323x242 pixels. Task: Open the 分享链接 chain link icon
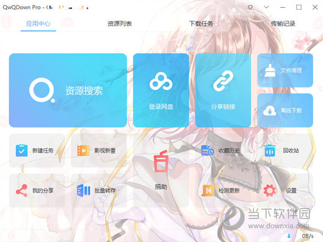[x=223, y=80]
